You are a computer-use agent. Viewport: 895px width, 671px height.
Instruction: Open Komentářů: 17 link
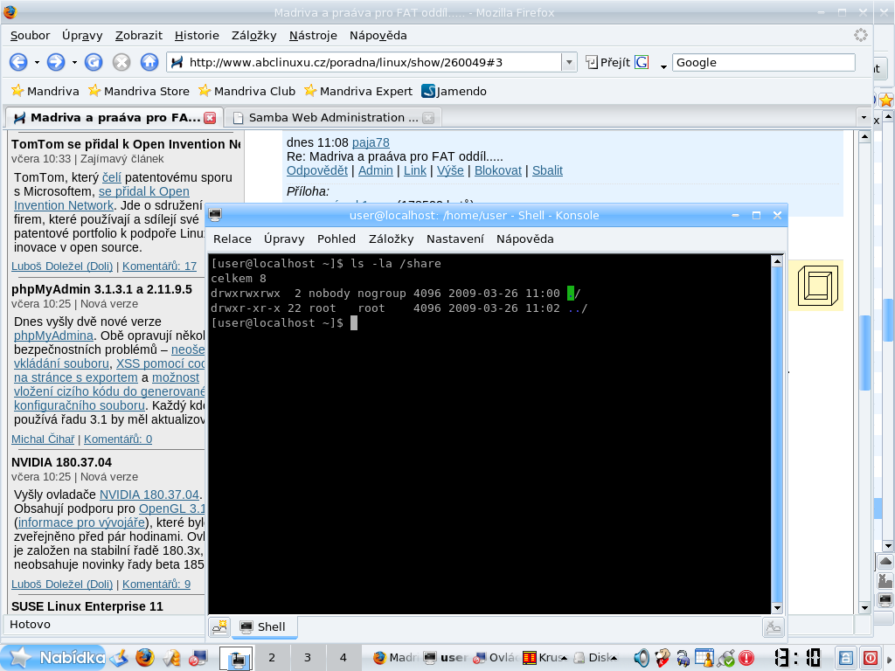click(159, 266)
